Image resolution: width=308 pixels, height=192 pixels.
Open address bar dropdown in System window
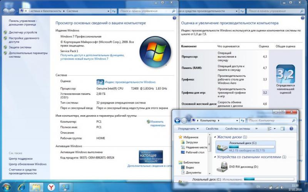click(109, 11)
